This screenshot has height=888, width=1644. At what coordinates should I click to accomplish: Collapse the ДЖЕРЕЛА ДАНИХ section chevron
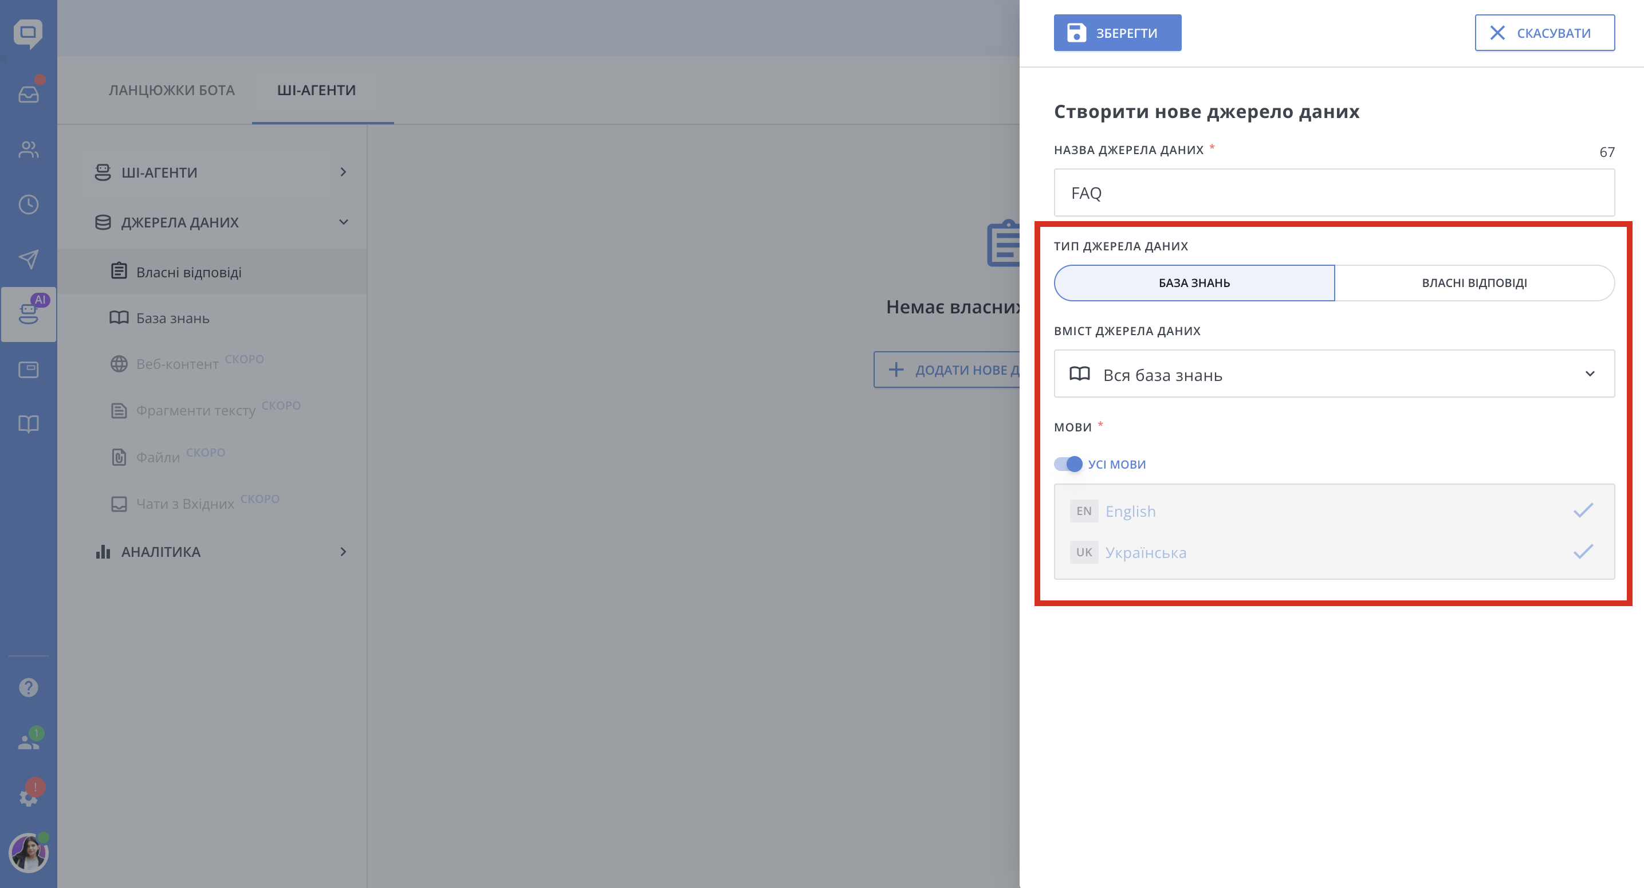(343, 222)
